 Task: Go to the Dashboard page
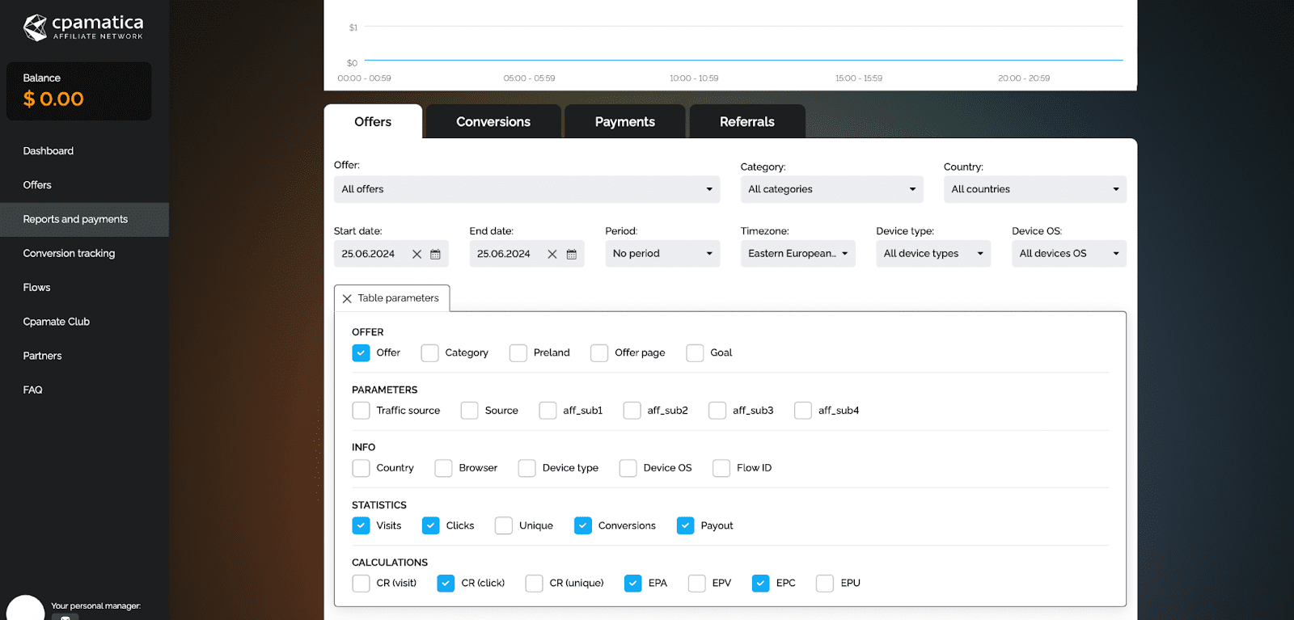pyautogui.click(x=49, y=151)
